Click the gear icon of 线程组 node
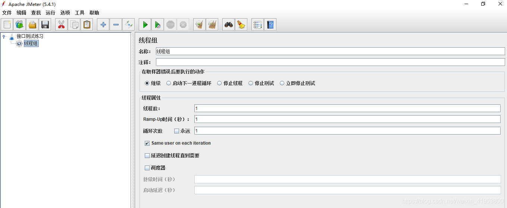The height and width of the screenshot is (208, 507). click(x=19, y=44)
